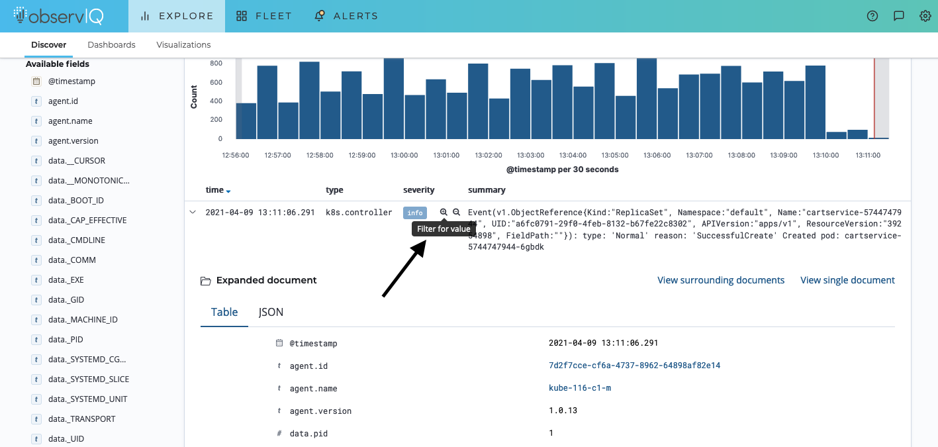Image resolution: width=938 pixels, height=447 pixels.
Task: Select the data._MACHINE_ID field
Action: (x=83, y=320)
